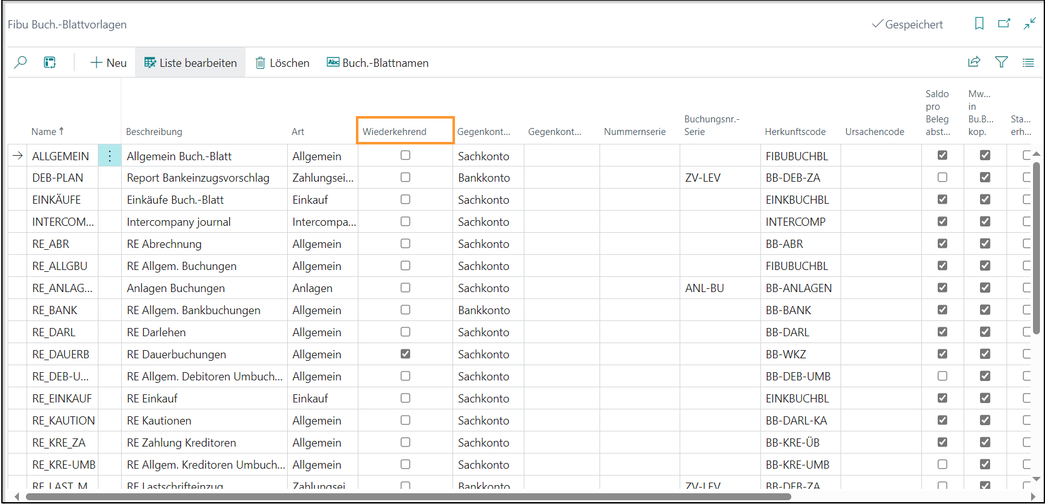Click the Neu button
1045x504 pixels.
109,62
